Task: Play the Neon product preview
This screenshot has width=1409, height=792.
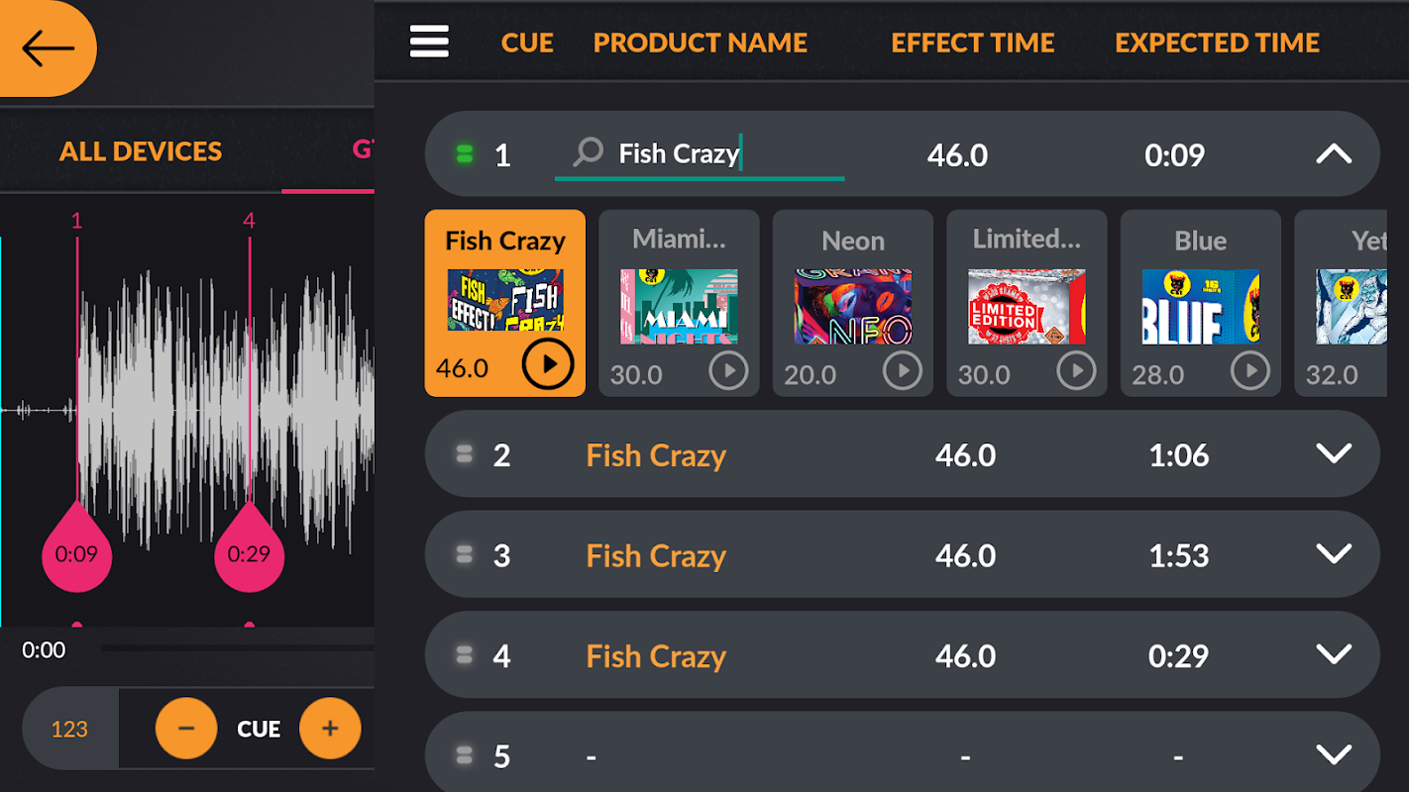Action: (902, 371)
